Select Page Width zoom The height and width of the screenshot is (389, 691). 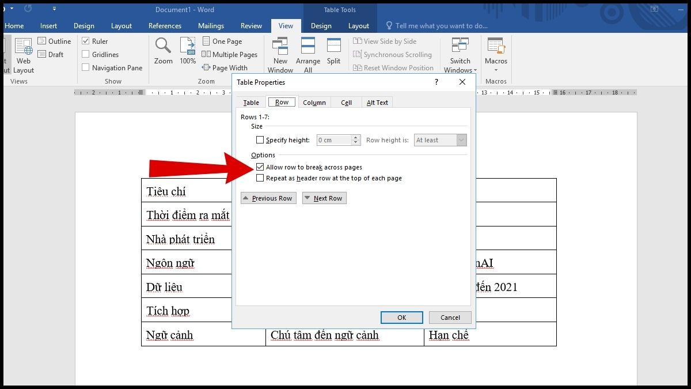[x=225, y=67]
